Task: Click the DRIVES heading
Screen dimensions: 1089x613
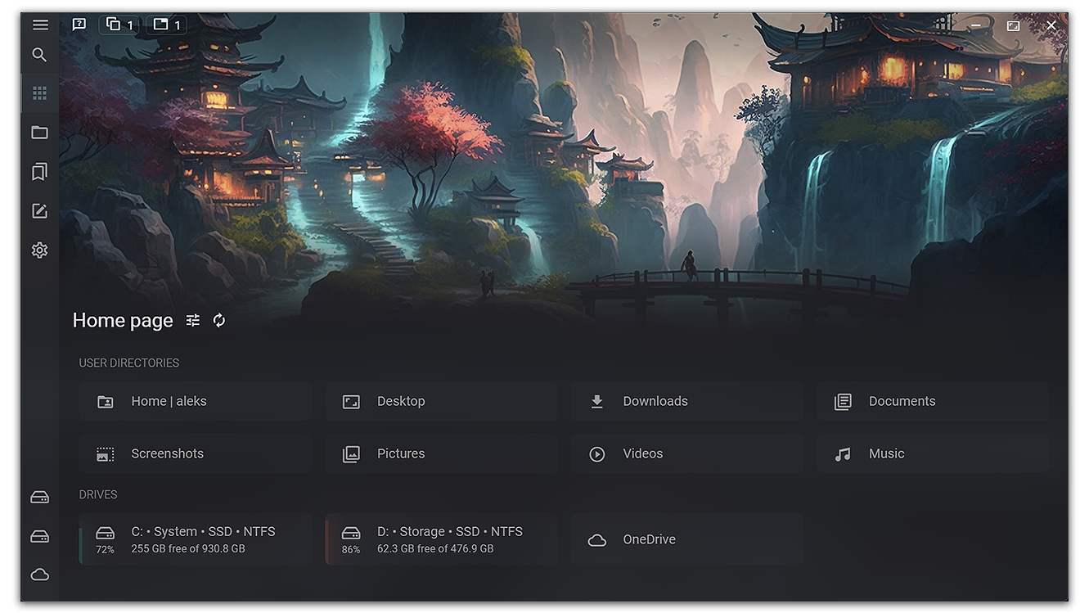Action: [x=98, y=494]
